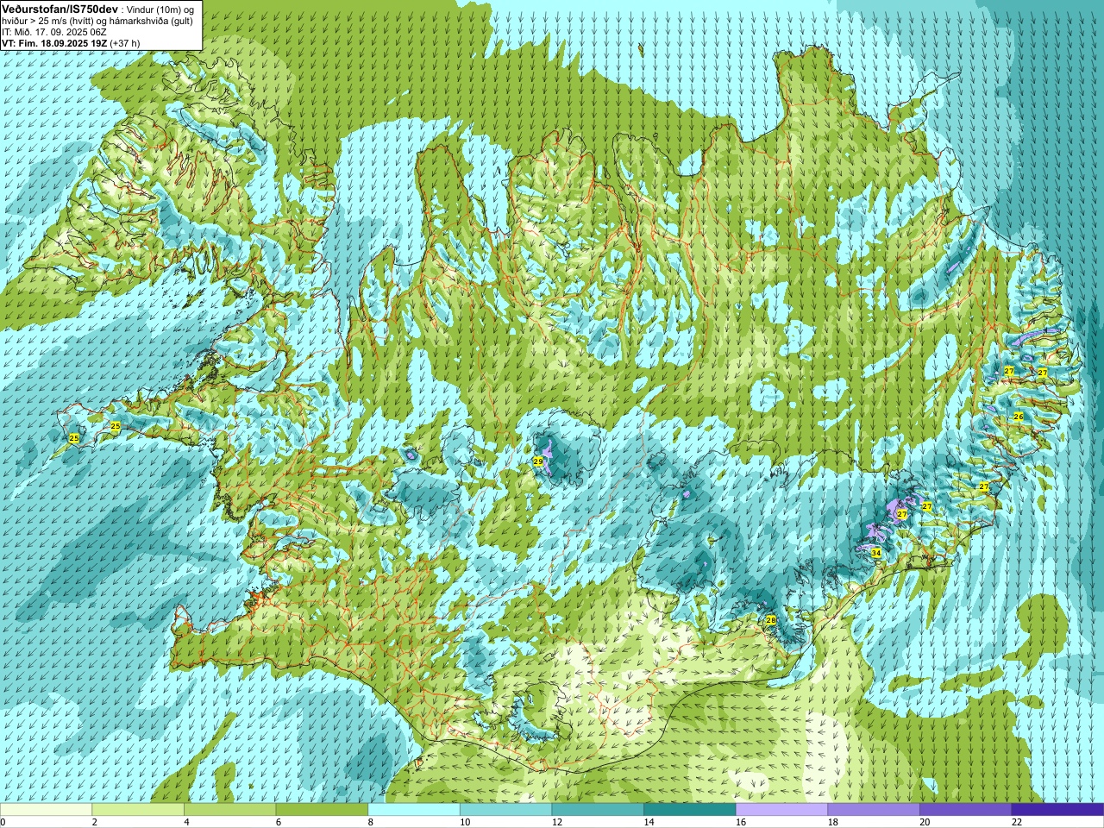Click the 6–8 m/s olive green legend swatch
Image resolution: width=1104 pixels, height=828 pixels.
(x=322, y=810)
